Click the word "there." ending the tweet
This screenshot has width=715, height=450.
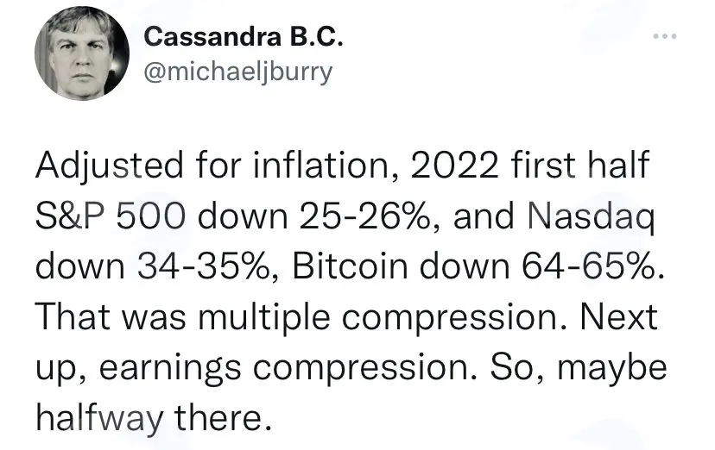[x=223, y=418]
